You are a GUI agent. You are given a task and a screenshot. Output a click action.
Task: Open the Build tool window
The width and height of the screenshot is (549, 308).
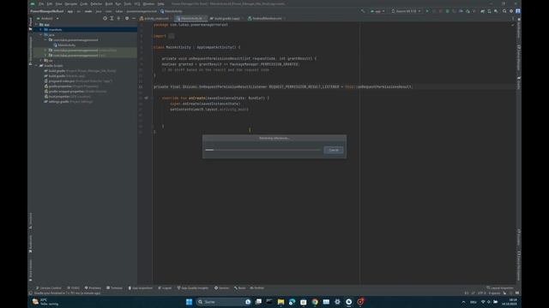[240, 288]
